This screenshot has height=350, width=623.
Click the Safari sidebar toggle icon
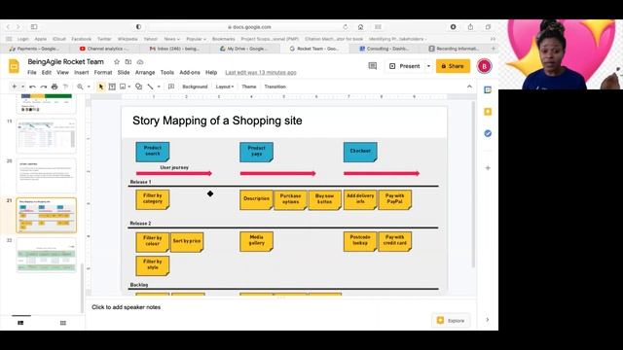click(34, 27)
